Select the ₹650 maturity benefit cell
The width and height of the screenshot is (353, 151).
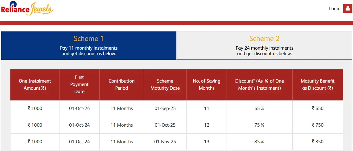pos(317,108)
